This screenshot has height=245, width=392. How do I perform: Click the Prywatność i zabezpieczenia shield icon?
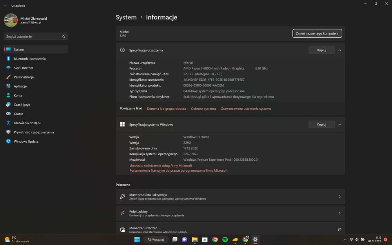[x=8, y=132]
